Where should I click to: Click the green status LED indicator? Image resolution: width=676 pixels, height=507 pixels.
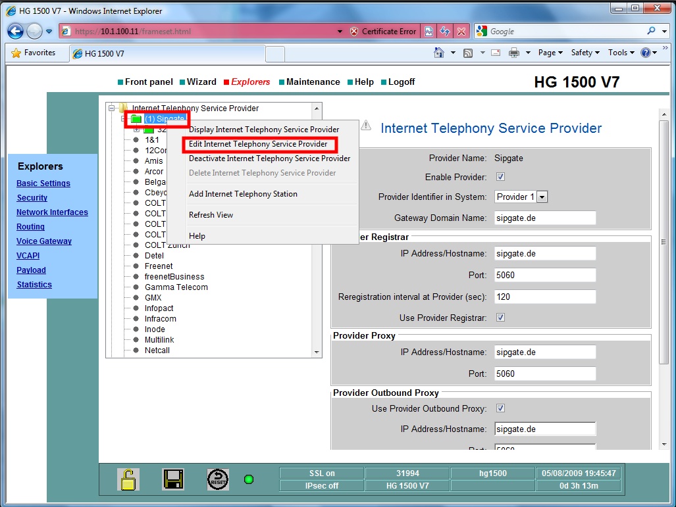click(249, 479)
